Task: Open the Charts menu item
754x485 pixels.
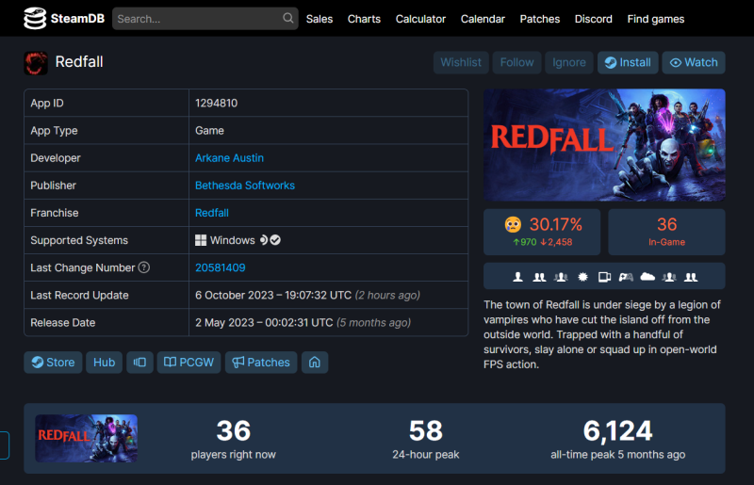Action: point(364,19)
